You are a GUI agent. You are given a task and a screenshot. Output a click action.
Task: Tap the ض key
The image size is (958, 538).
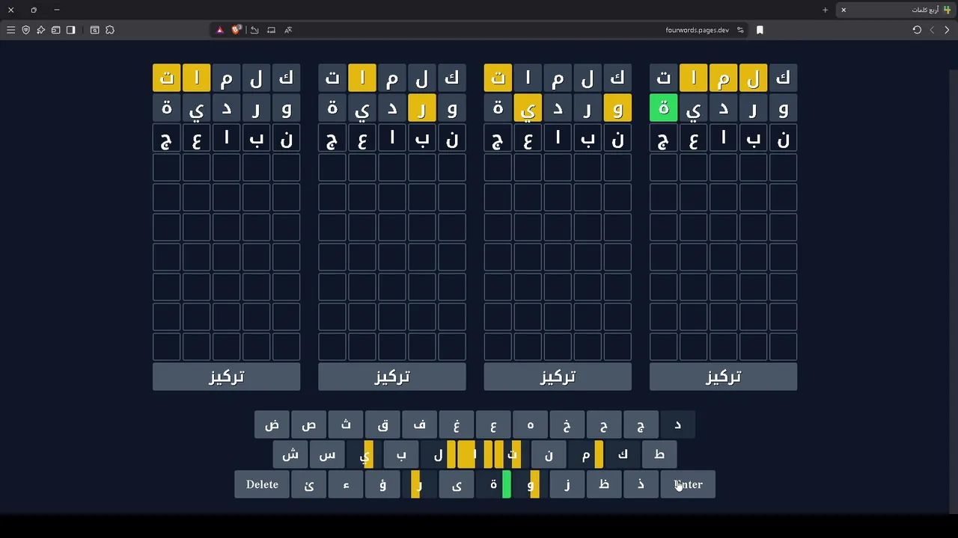coord(272,424)
